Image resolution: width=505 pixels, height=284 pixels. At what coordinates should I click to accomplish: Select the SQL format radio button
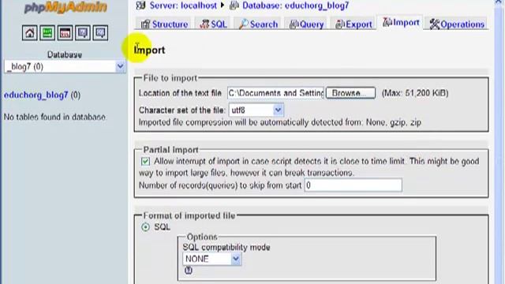click(x=145, y=227)
